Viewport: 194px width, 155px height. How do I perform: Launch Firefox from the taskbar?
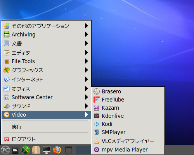click(x=57, y=150)
